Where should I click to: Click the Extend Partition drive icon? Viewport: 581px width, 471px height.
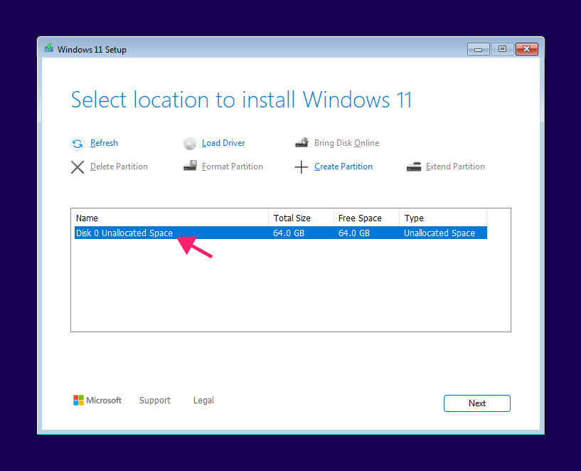click(414, 166)
